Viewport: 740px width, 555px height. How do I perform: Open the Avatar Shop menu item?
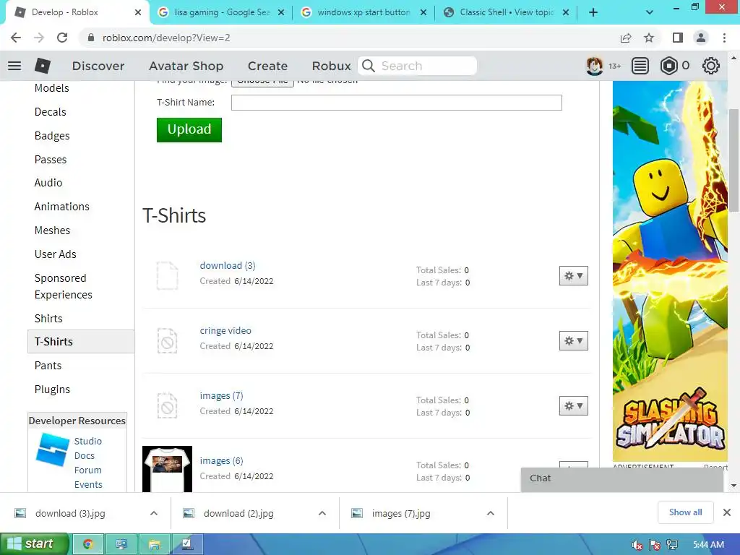click(x=186, y=66)
